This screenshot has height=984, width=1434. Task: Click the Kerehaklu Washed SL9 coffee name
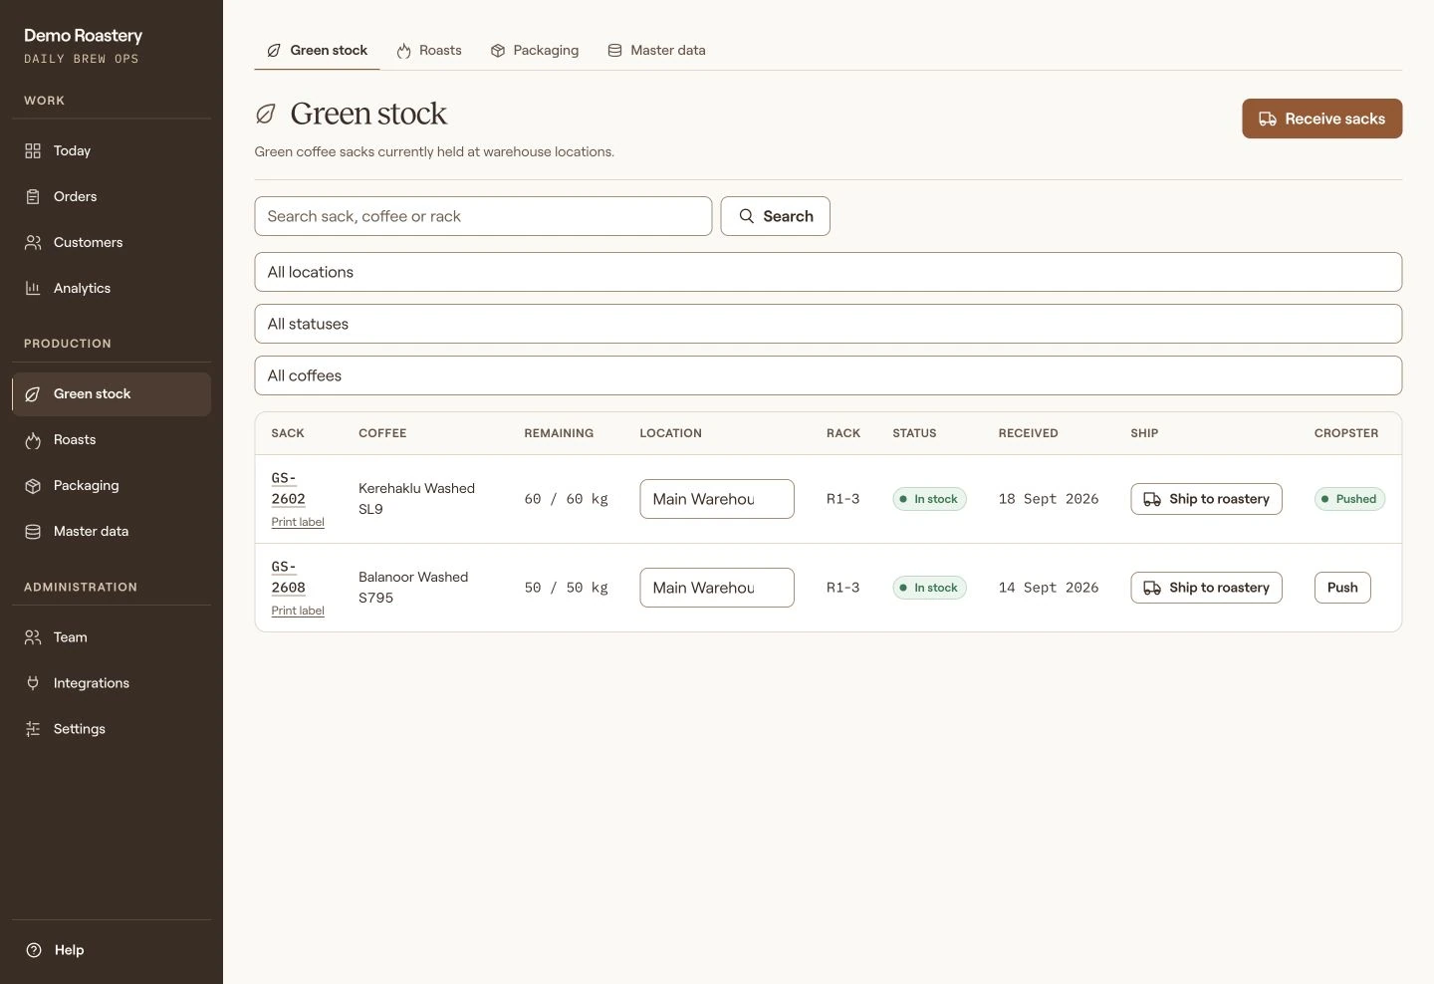pyautogui.click(x=416, y=499)
